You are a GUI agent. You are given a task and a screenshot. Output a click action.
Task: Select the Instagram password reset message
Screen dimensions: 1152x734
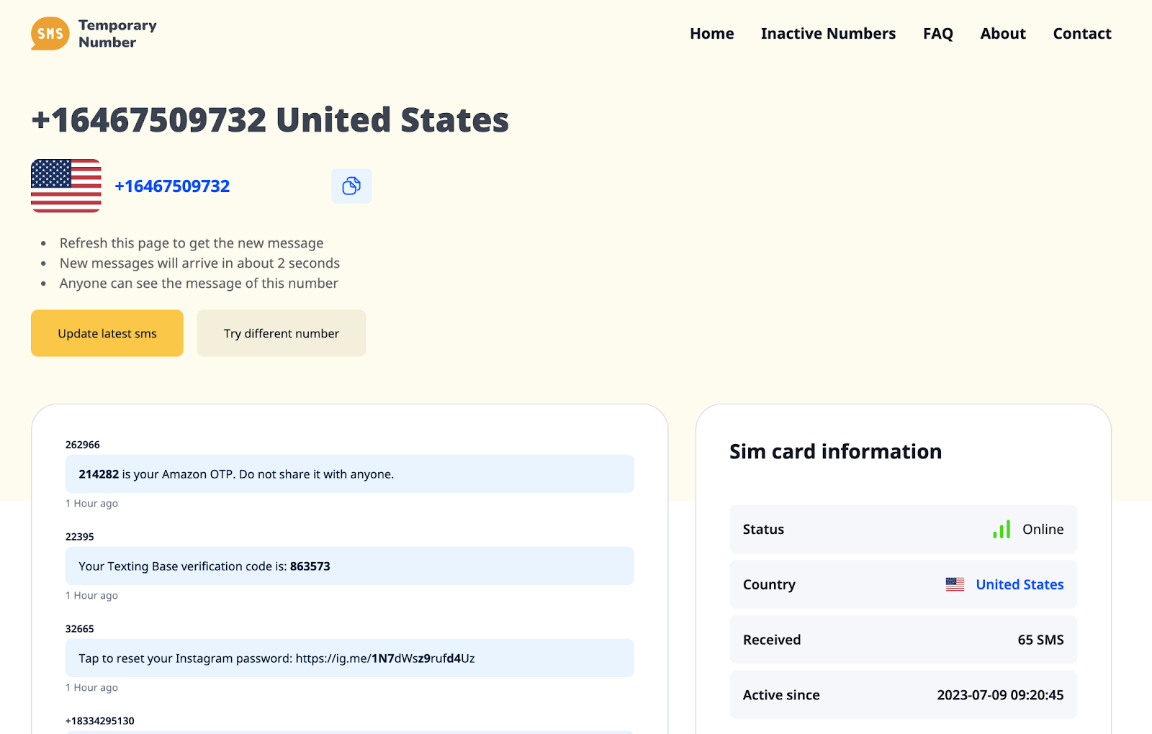point(350,658)
